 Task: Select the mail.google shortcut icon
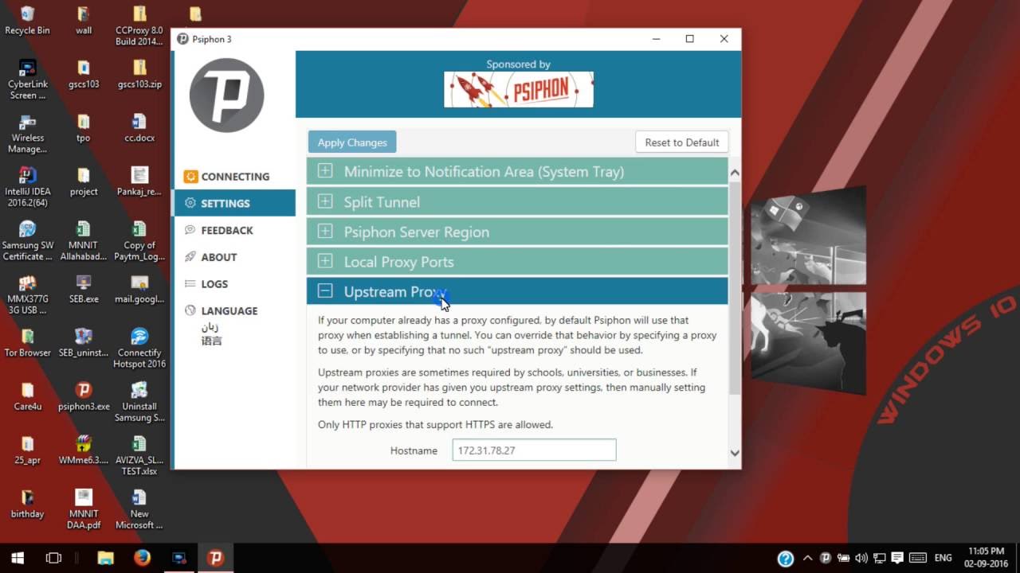(139, 288)
